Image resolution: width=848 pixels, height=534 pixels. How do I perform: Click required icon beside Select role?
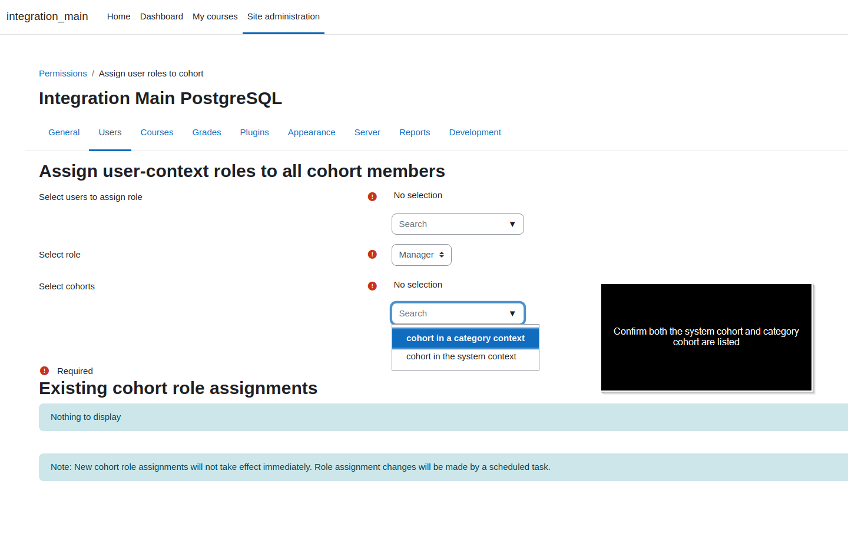coord(372,254)
